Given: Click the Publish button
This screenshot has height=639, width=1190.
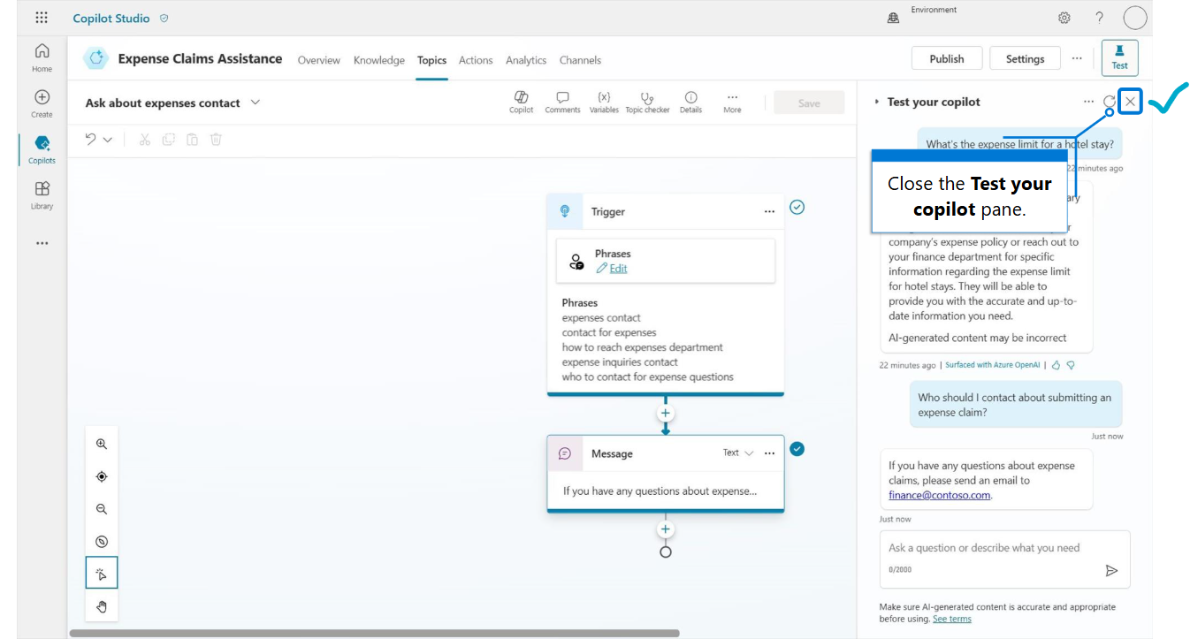Looking at the screenshot, I should [947, 58].
